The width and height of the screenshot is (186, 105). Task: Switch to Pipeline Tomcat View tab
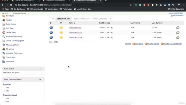(81, 19)
